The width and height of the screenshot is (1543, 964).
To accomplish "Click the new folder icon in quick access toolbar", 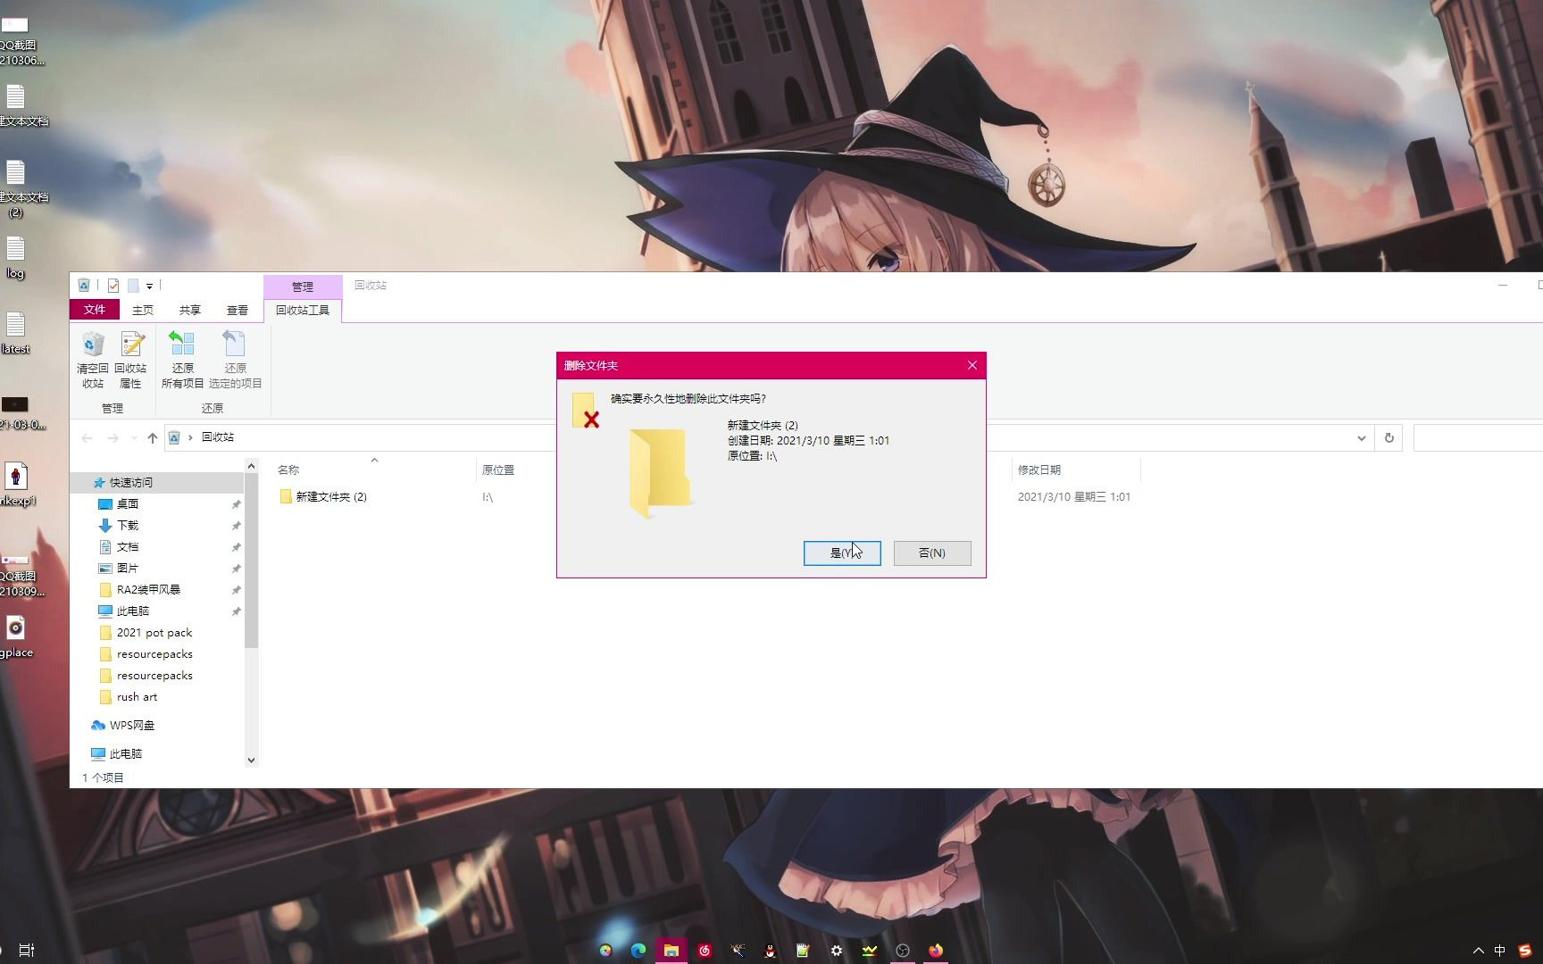I will pyautogui.click(x=133, y=286).
